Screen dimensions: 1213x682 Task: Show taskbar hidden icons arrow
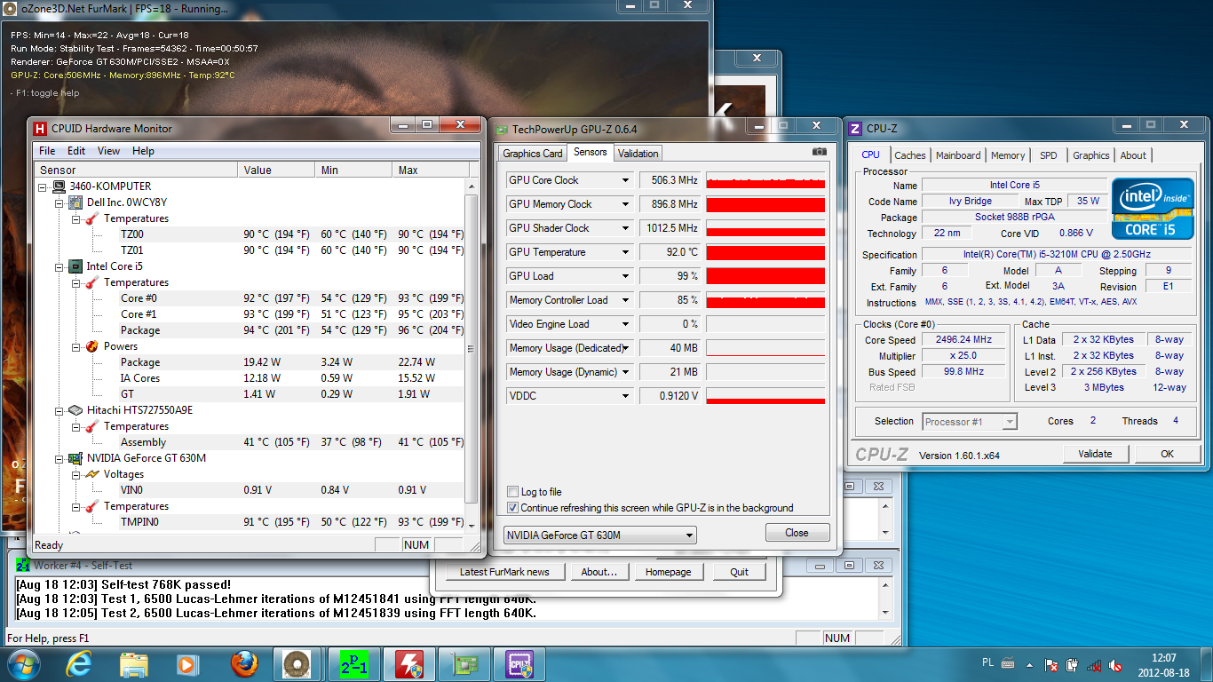(1029, 664)
